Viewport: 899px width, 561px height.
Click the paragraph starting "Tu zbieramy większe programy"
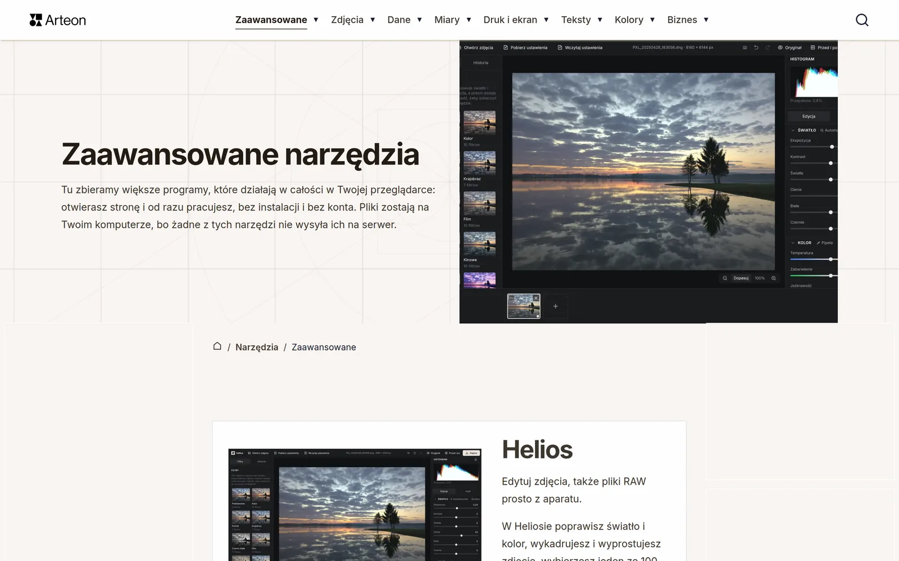click(248, 207)
